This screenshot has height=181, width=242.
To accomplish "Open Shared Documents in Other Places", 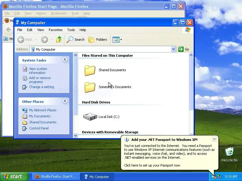I will [43, 122].
